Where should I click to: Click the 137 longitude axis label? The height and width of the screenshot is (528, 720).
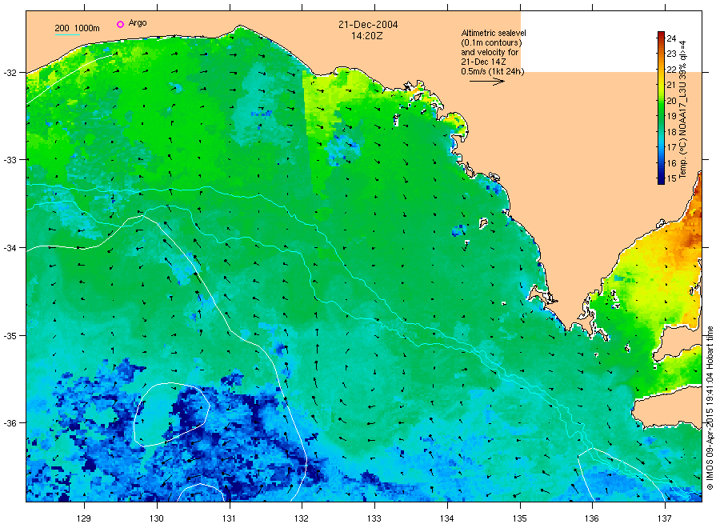click(665, 518)
